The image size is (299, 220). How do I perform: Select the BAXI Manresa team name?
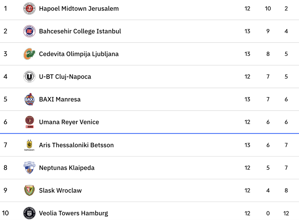60,99
